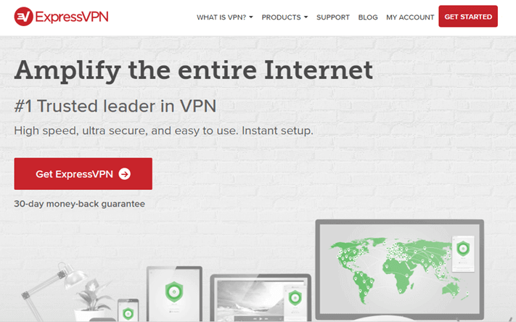This screenshot has height=322, width=516.
Task: Click the shield icon on the monitor's app window
Action: pos(463,248)
